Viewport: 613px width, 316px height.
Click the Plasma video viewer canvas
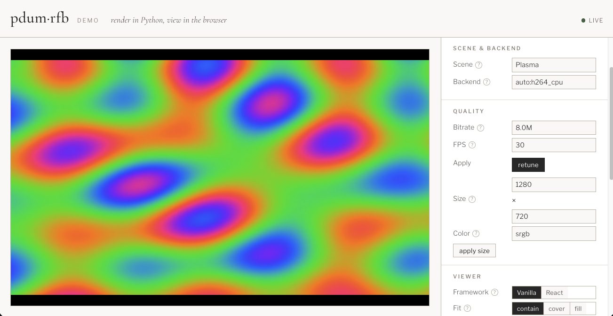pyautogui.click(x=220, y=177)
